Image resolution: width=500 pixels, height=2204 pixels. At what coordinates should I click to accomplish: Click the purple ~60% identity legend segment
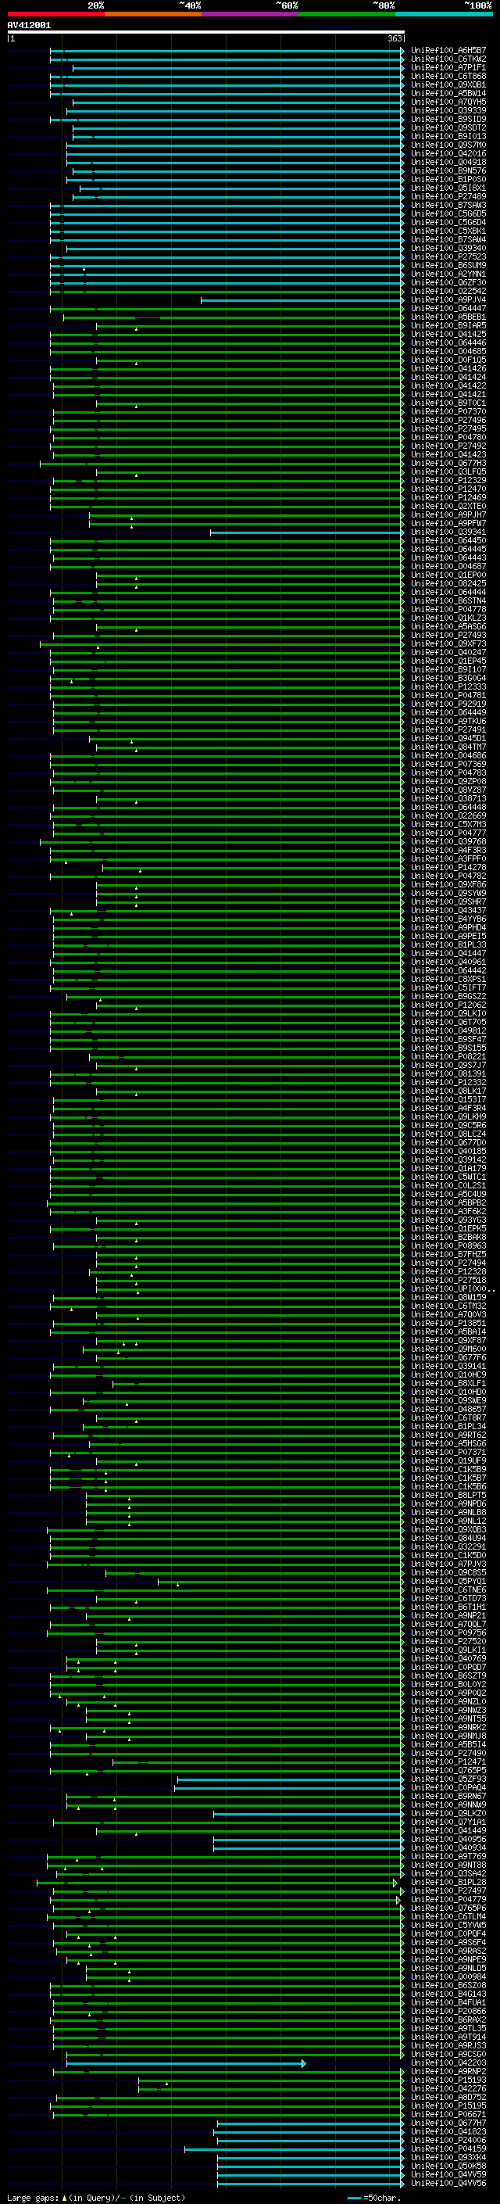(x=249, y=14)
